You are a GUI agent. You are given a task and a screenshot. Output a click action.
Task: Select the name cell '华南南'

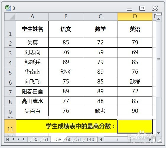coord(32,72)
